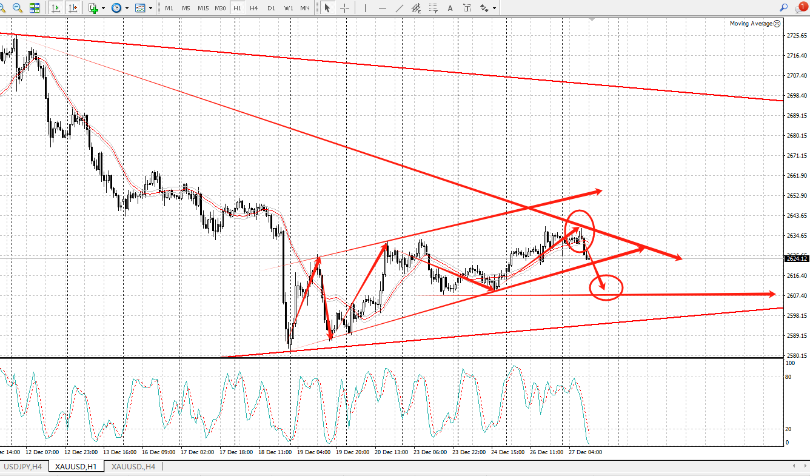
Task: Click the Zoom Out magnifier icon
Action: pos(18,8)
